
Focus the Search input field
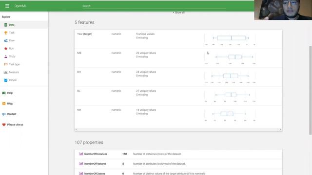click(154, 6)
